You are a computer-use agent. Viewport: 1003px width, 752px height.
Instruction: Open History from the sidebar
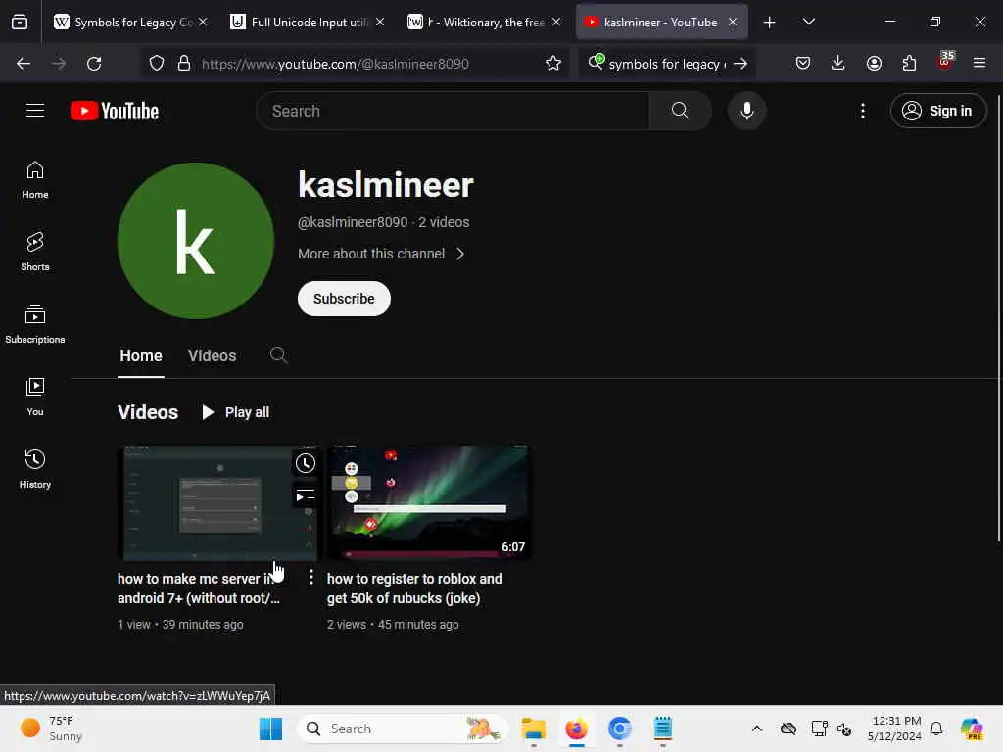click(35, 469)
